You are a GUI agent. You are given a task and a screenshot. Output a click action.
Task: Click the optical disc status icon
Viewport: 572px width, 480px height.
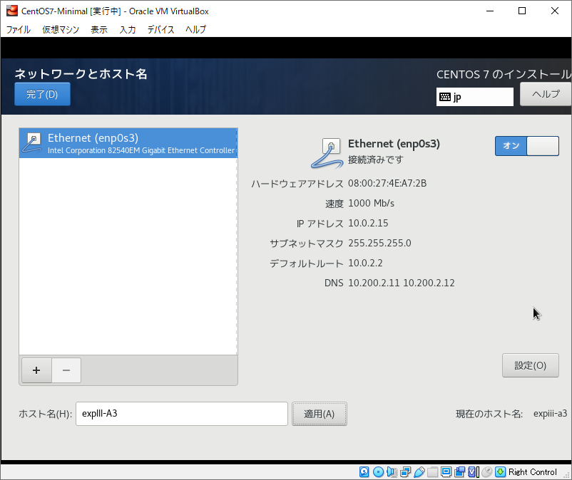[378, 471]
